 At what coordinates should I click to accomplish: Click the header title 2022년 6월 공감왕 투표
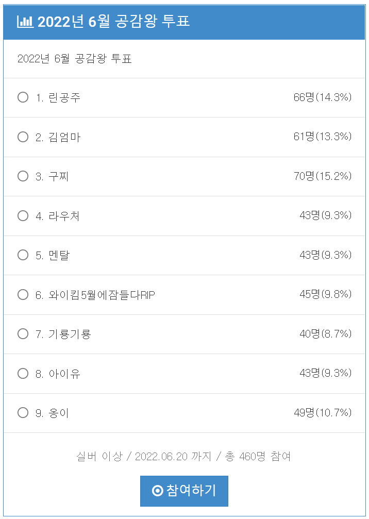pyautogui.click(x=113, y=22)
